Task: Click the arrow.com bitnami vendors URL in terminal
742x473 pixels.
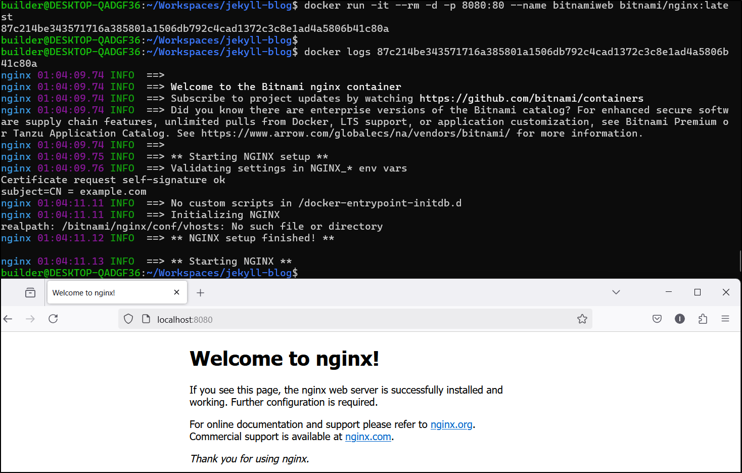Action: (355, 134)
